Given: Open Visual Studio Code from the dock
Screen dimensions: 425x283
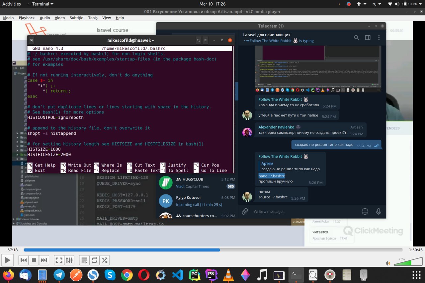Looking at the screenshot, I should [x=178, y=275].
